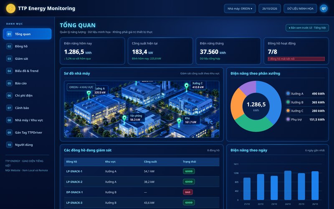334x209 pixels.
Task: Click the Bản xem trước UI - Tiếng Việt badge
Action: [307, 28]
